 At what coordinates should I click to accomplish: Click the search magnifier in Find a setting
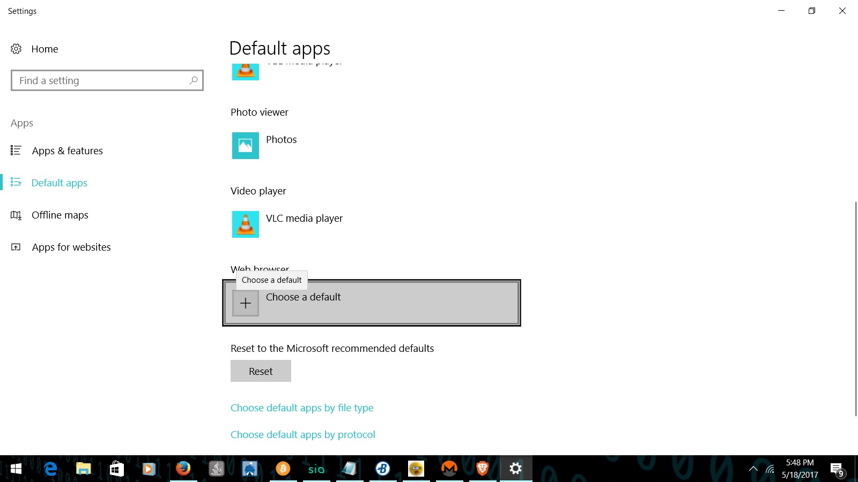[x=194, y=80]
